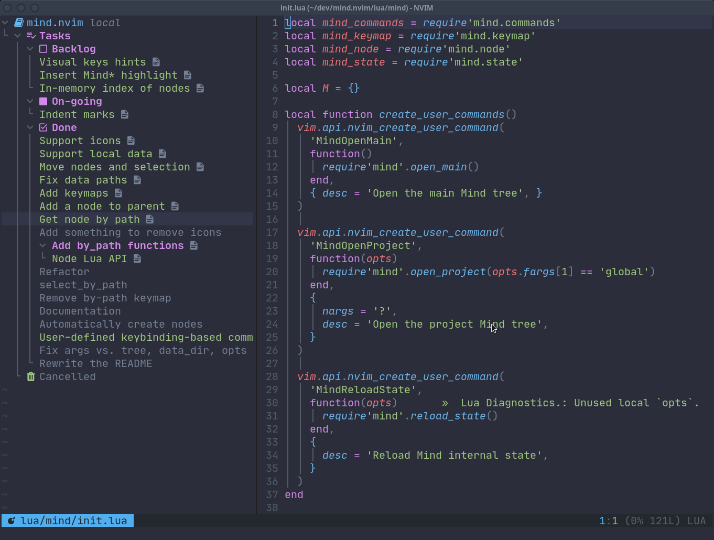Select Fix args vs. tree, data_dir, opts node
This screenshot has width=714, height=540.
(143, 350)
